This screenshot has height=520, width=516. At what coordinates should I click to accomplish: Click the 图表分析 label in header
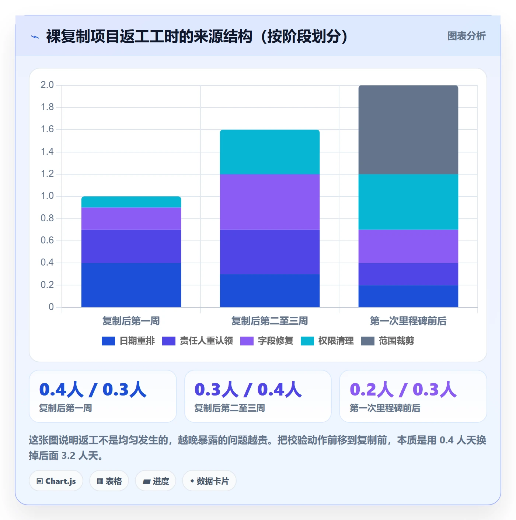[x=466, y=36]
